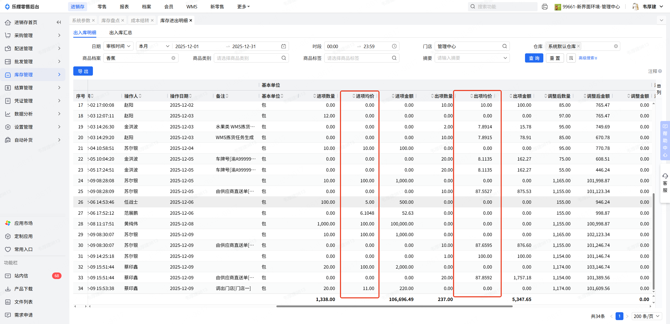Click the horizontal table scrollbar
Screen dimensions: 670x324
394,306
